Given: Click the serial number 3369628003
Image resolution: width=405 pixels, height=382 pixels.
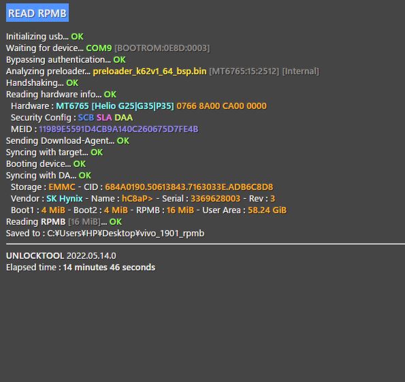Looking at the screenshot, I should [215, 199].
